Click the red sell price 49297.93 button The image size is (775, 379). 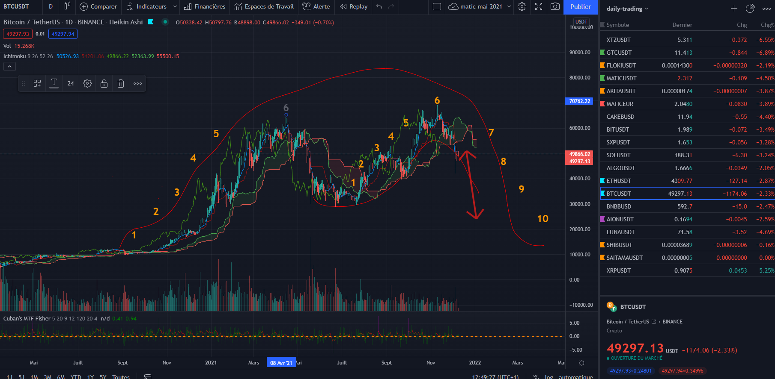pos(18,34)
